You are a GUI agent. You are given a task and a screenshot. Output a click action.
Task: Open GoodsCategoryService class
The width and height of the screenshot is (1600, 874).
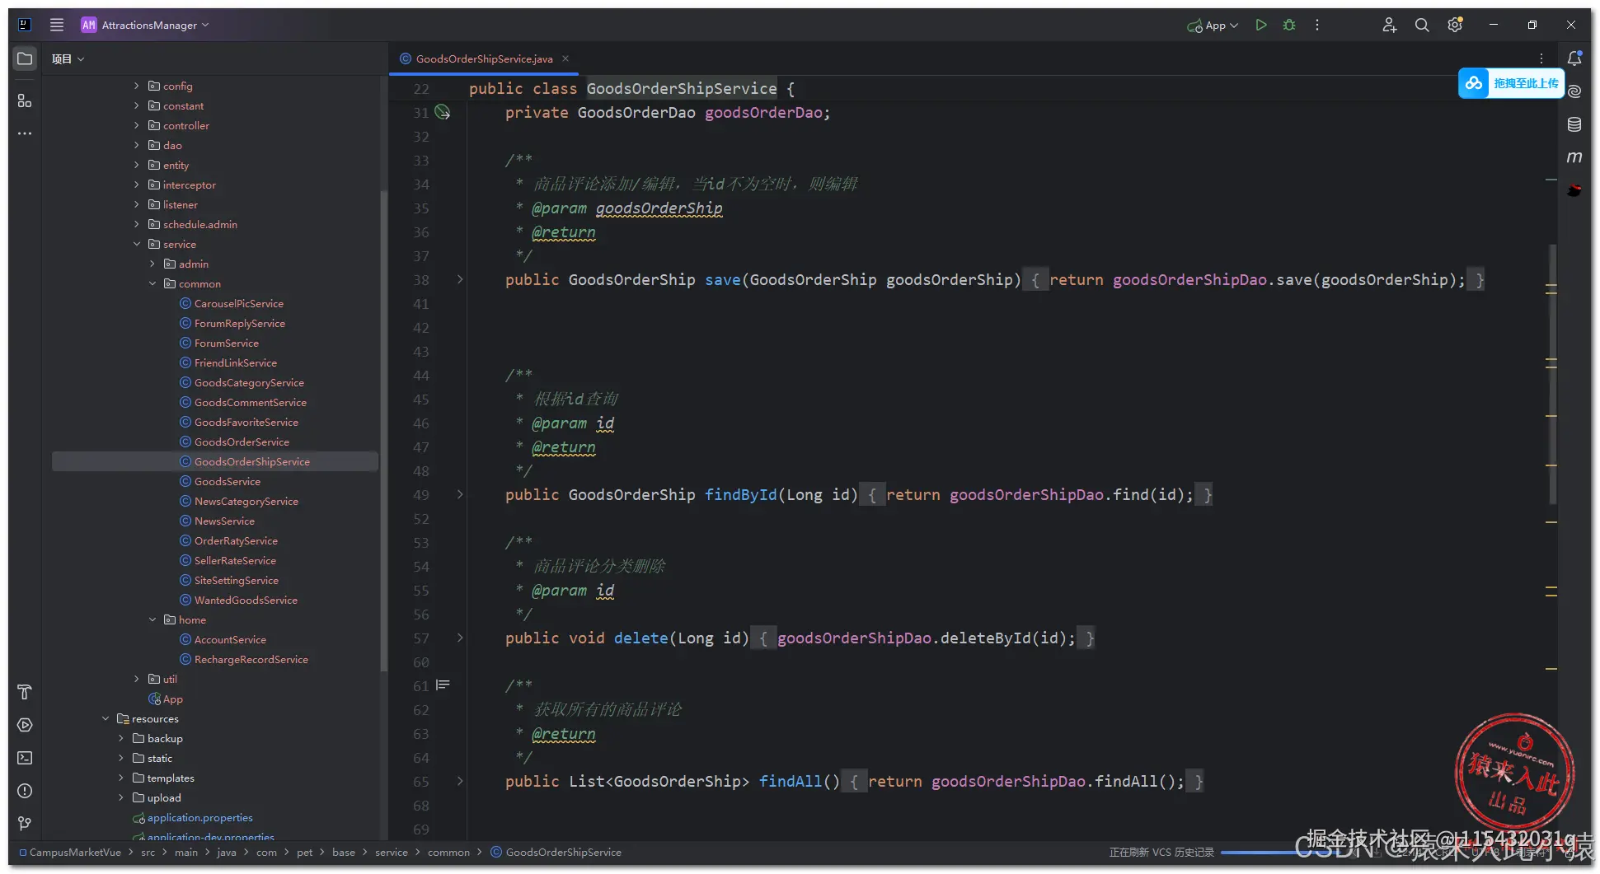point(249,382)
